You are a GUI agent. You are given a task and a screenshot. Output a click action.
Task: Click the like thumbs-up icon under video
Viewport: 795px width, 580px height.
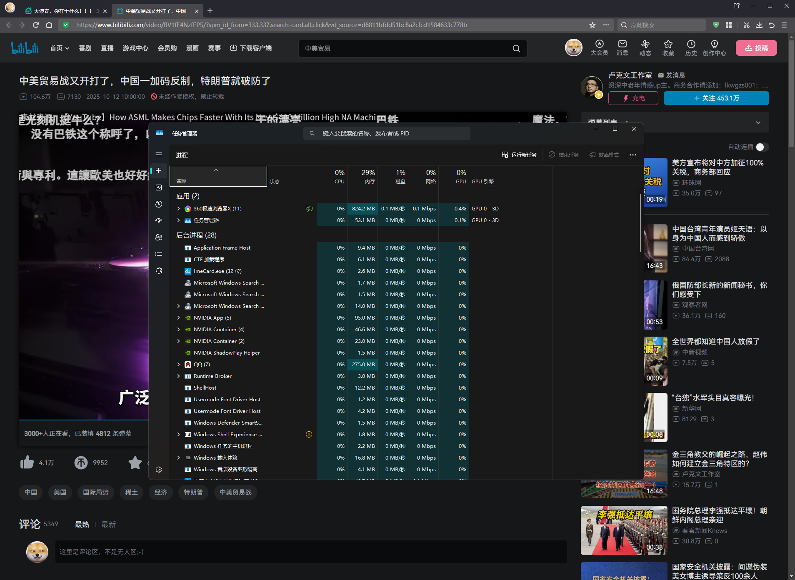[x=27, y=462]
